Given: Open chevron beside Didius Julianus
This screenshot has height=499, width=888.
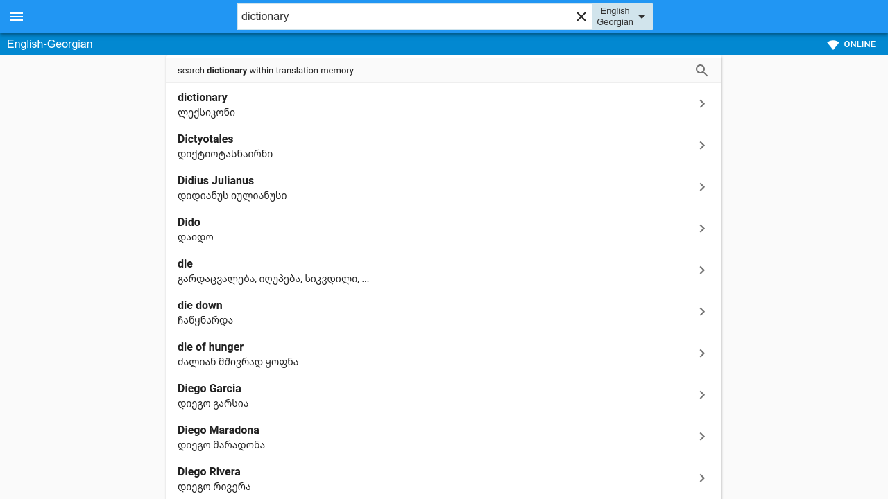Looking at the screenshot, I should click(702, 187).
